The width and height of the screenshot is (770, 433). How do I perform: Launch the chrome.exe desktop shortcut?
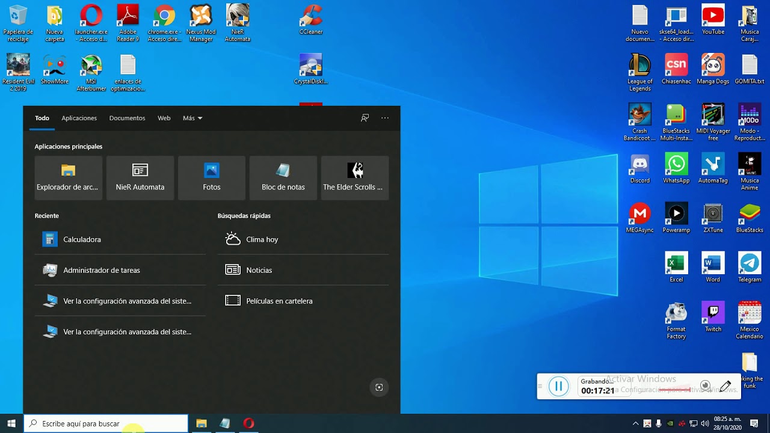(164, 23)
